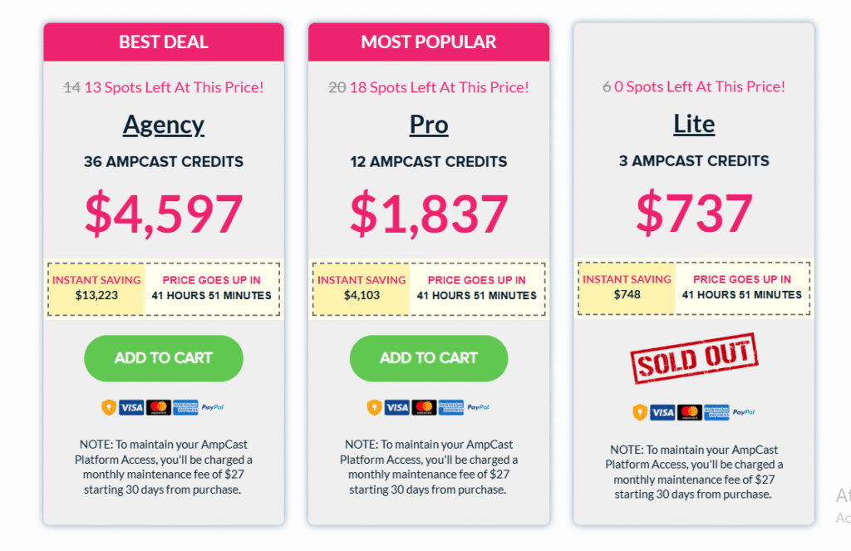Click the BEST DEAL banner

164,42
